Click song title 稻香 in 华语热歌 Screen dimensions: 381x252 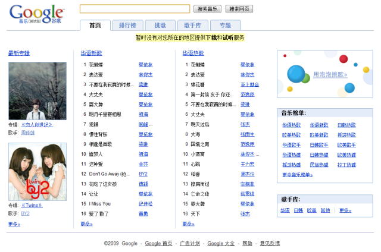click(x=195, y=174)
